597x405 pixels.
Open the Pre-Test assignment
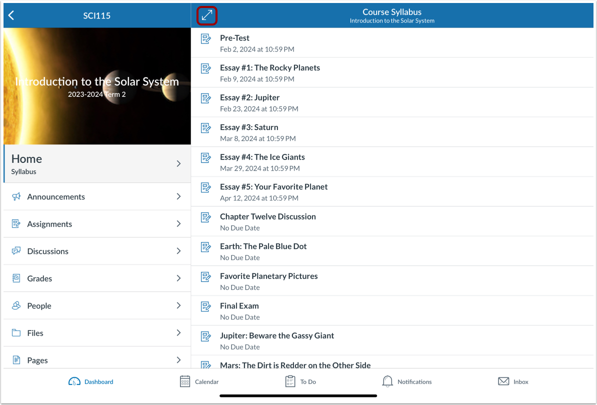(x=235, y=38)
